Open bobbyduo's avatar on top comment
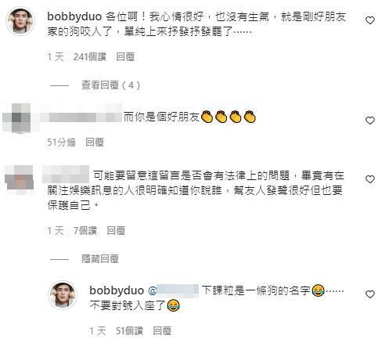The width and height of the screenshot is (385, 339). click(20, 21)
